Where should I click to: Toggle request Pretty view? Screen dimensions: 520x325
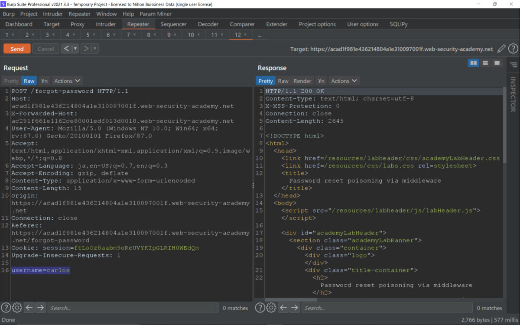click(12, 81)
